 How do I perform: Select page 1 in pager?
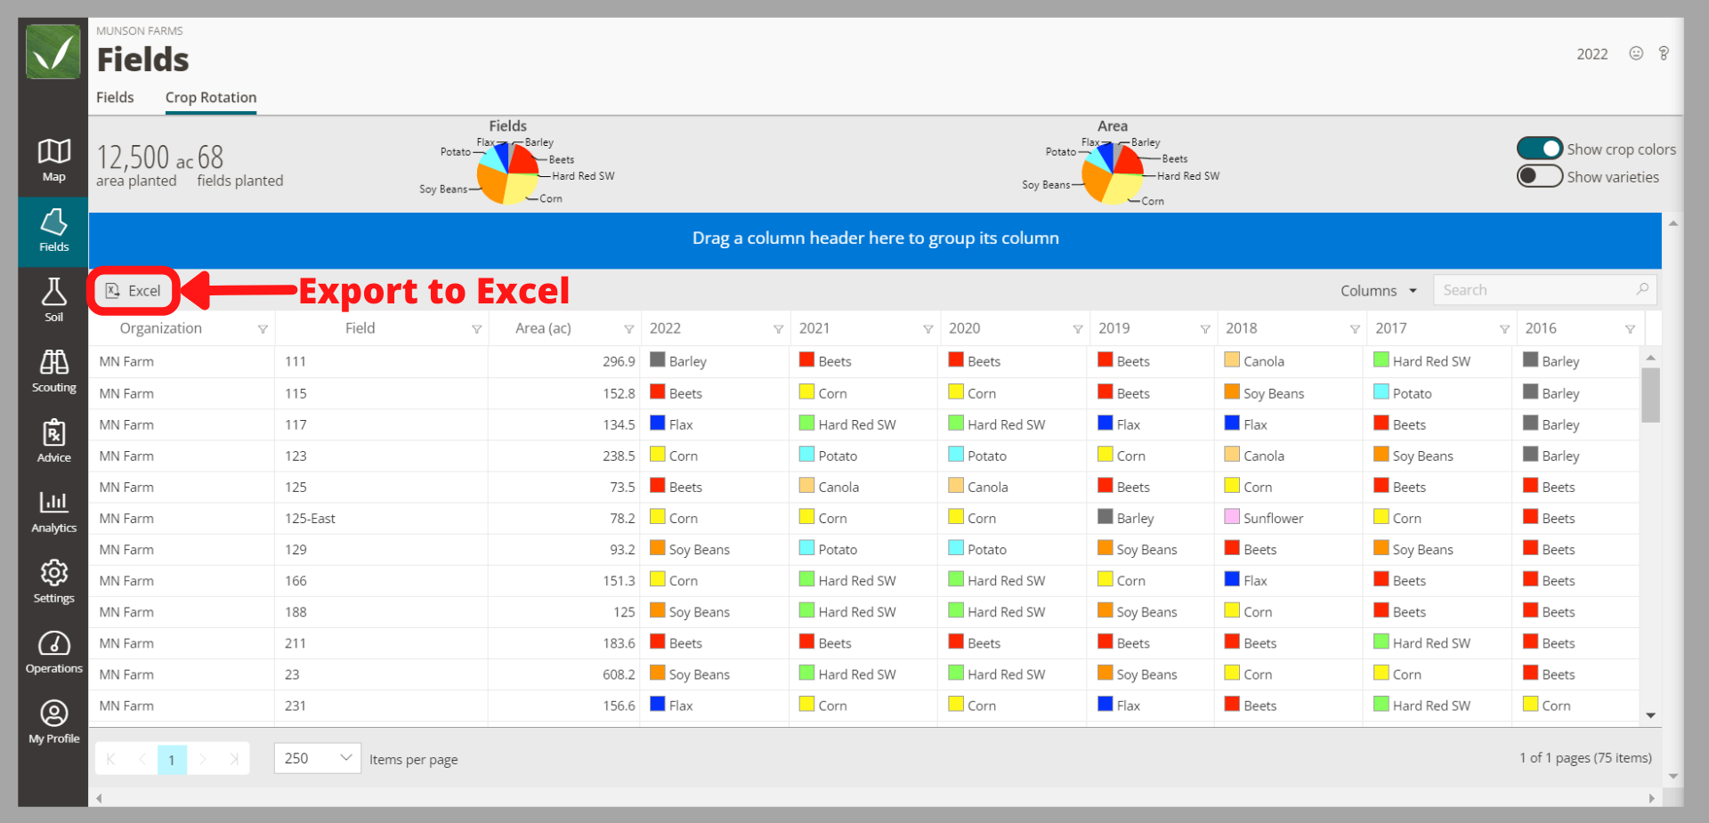(172, 760)
